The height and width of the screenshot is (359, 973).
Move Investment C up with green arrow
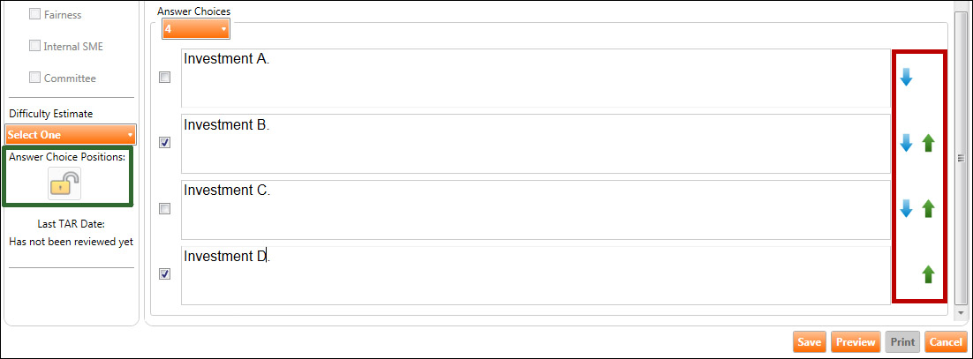tap(928, 209)
